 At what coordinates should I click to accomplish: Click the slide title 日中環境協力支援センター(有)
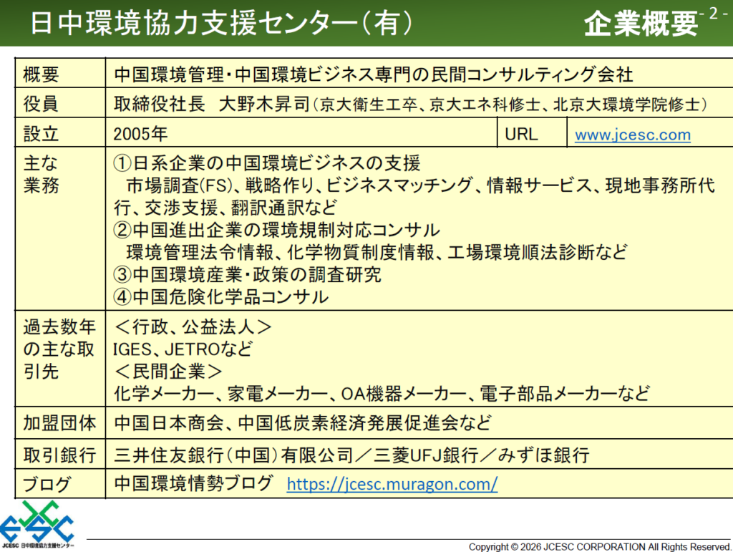coord(221,23)
